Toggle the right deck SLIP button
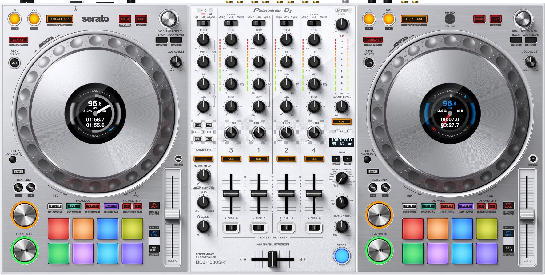The image size is (545, 275). (x=495, y=19)
